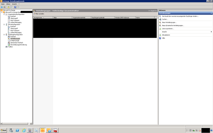
Task: Open Postfach under Serverkonfiguration
Action: [13, 27]
